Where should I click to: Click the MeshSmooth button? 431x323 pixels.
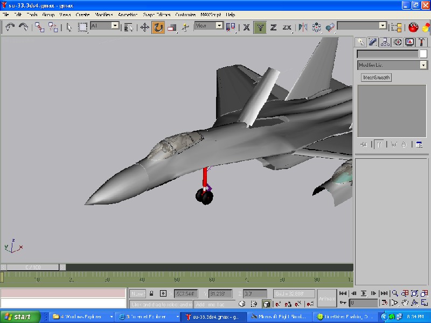pos(376,78)
